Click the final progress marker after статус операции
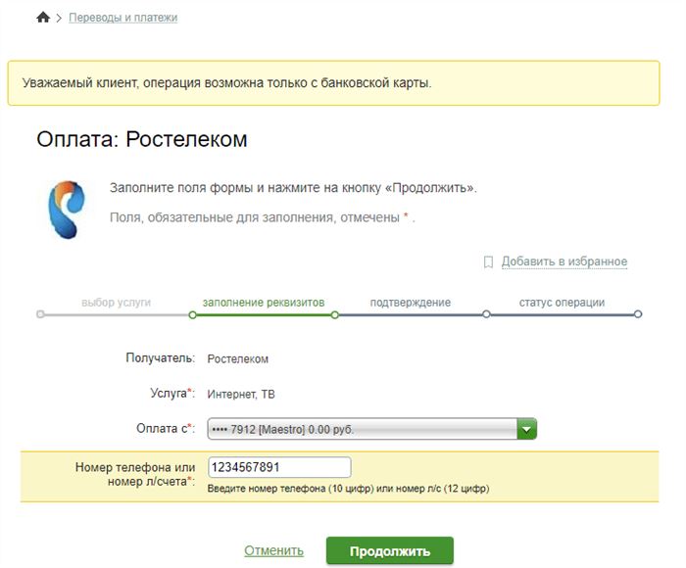 pos(638,314)
